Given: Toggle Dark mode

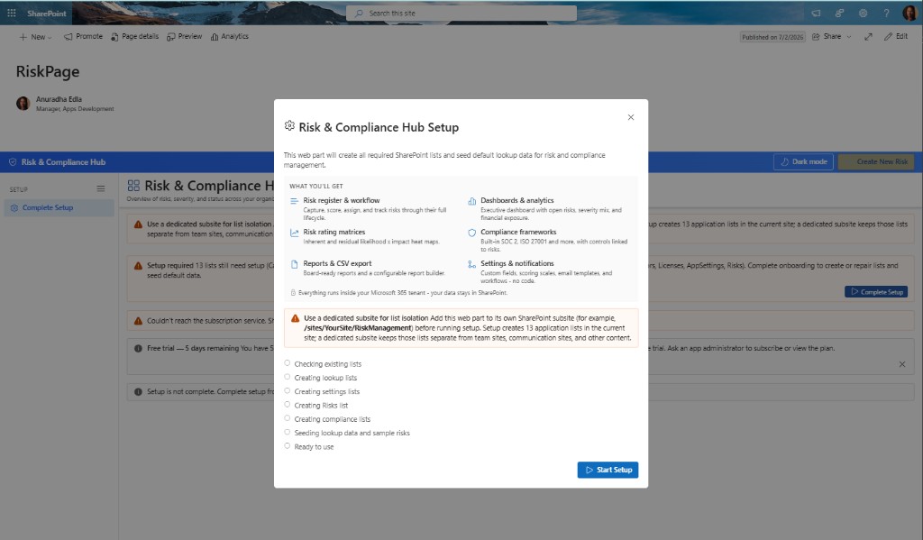Looking at the screenshot, I should pos(803,162).
